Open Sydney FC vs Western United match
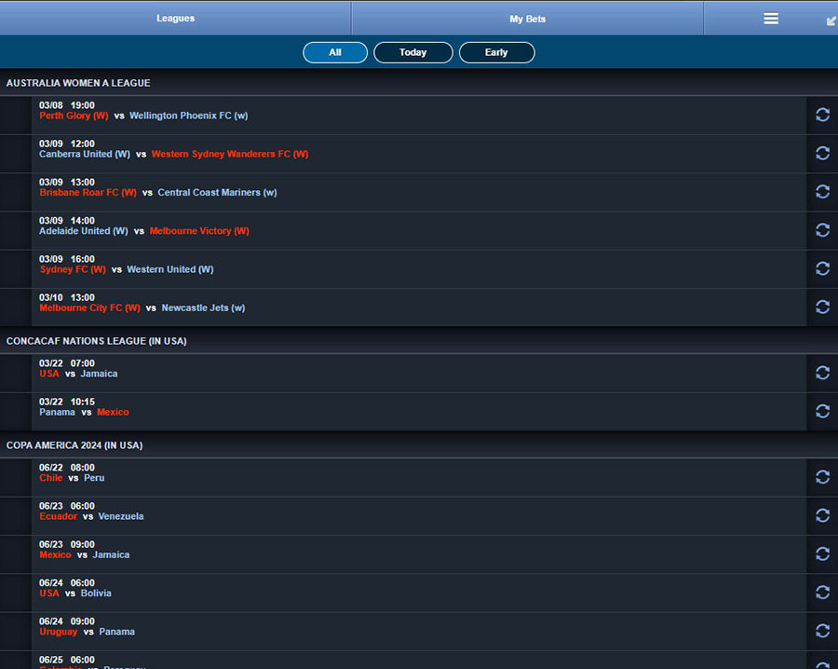Image resolution: width=838 pixels, height=669 pixels. [x=127, y=269]
